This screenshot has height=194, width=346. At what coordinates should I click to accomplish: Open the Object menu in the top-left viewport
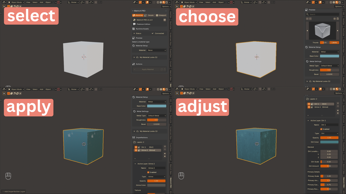[x=48, y=2]
